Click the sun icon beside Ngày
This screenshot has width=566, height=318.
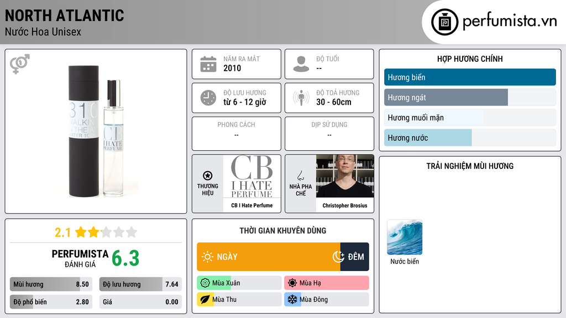207,257
